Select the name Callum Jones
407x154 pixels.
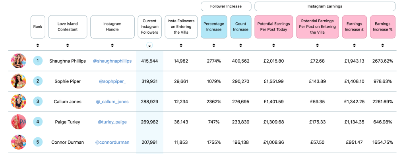[x=68, y=102]
